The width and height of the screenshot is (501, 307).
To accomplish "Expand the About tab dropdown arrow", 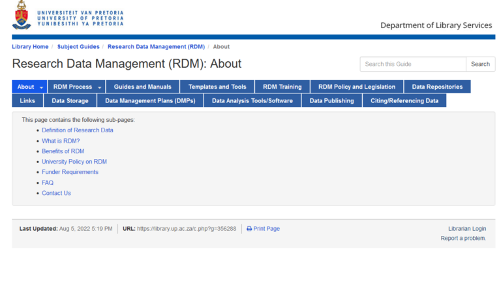I will click(42, 87).
